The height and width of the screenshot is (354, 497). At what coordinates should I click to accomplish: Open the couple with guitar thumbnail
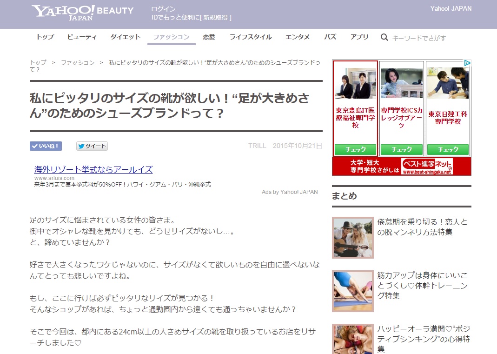(x=352, y=237)
